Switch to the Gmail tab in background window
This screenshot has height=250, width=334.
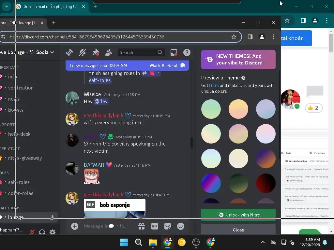(x=50, y=7)
